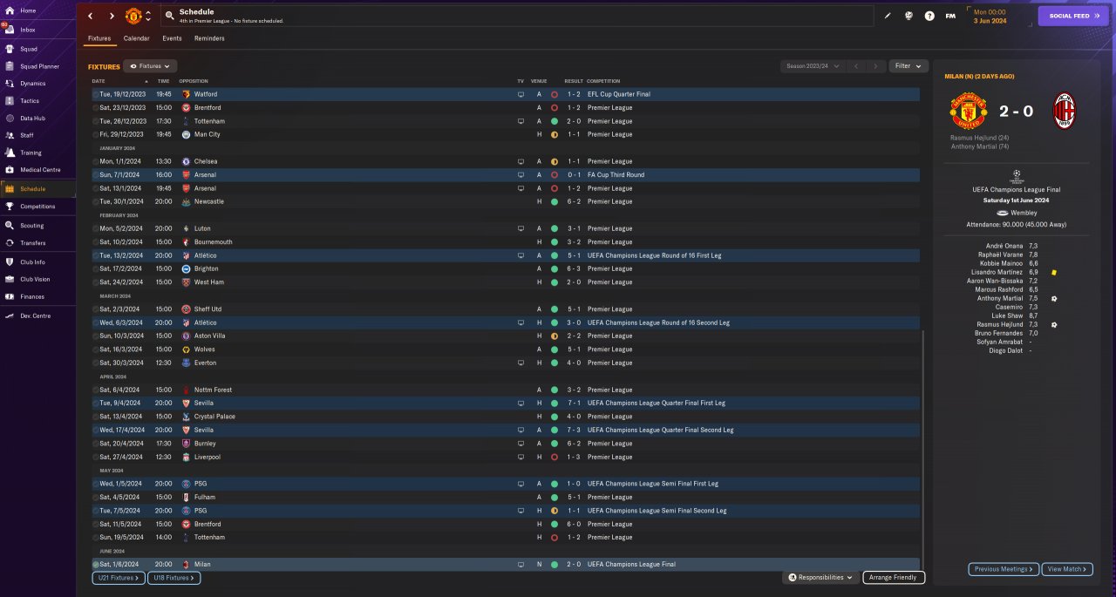
Task: Click the AC Milan crest in result panel
Action: tap(1065, 112)
